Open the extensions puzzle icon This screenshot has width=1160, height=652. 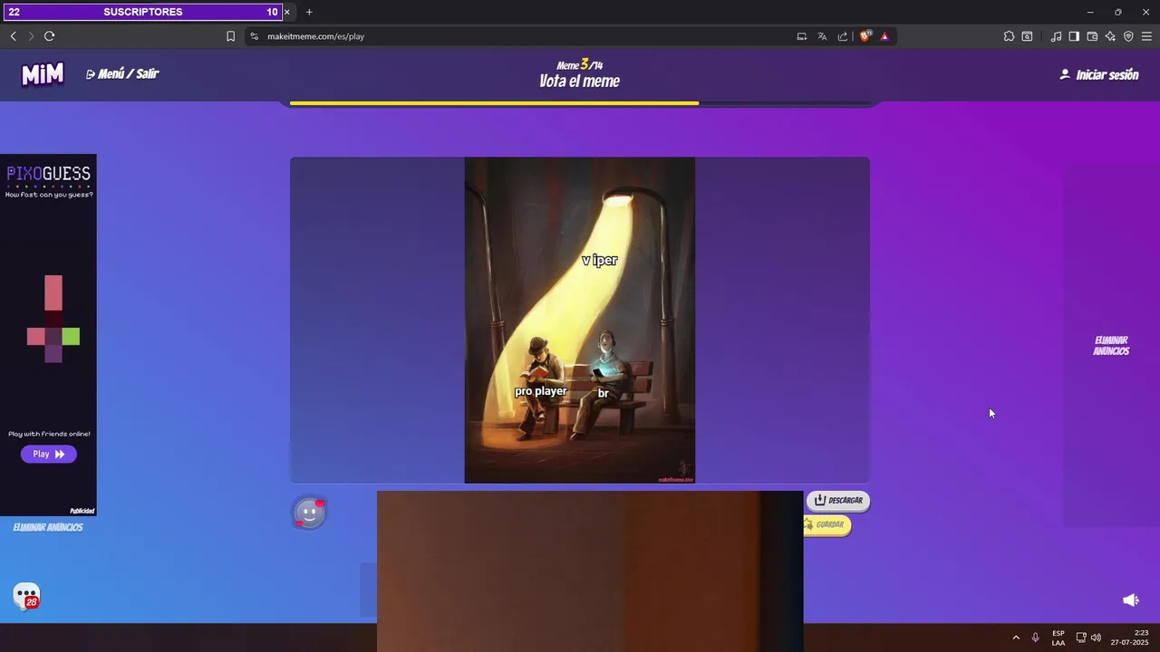pos(1009,36)
